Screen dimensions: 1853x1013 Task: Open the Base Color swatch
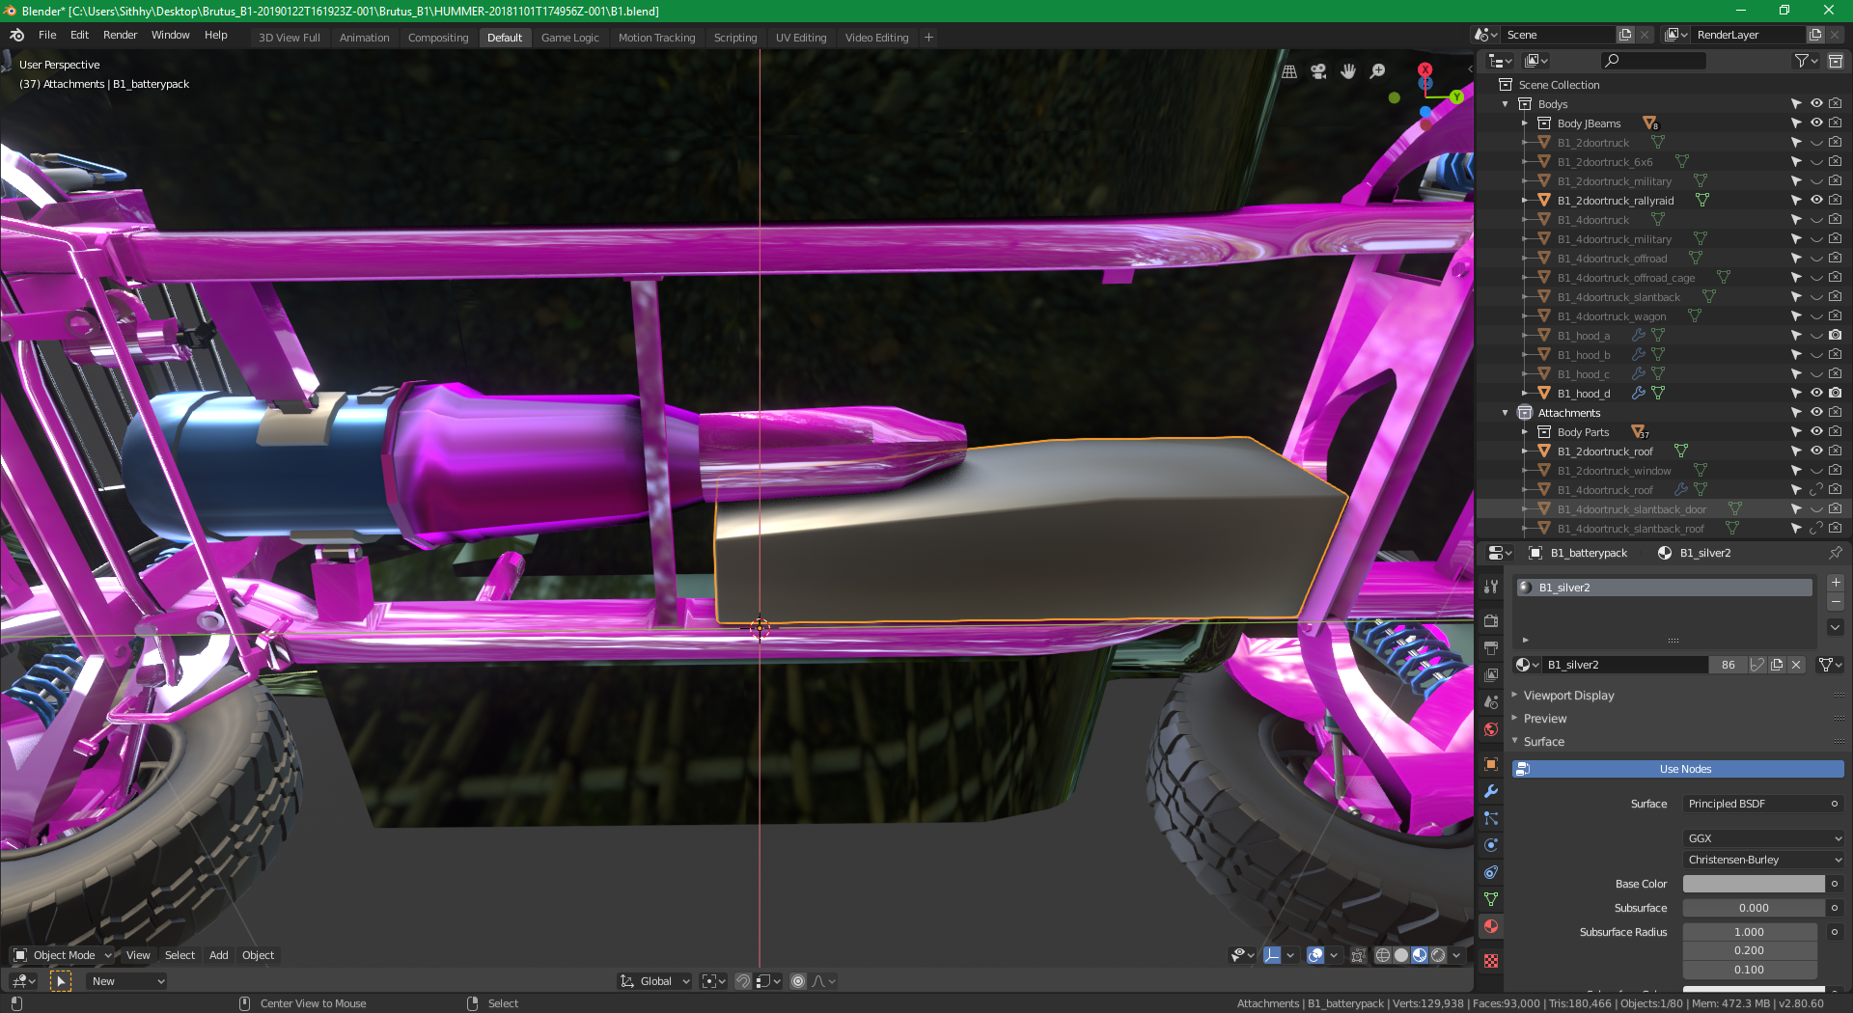[1753, 884]
